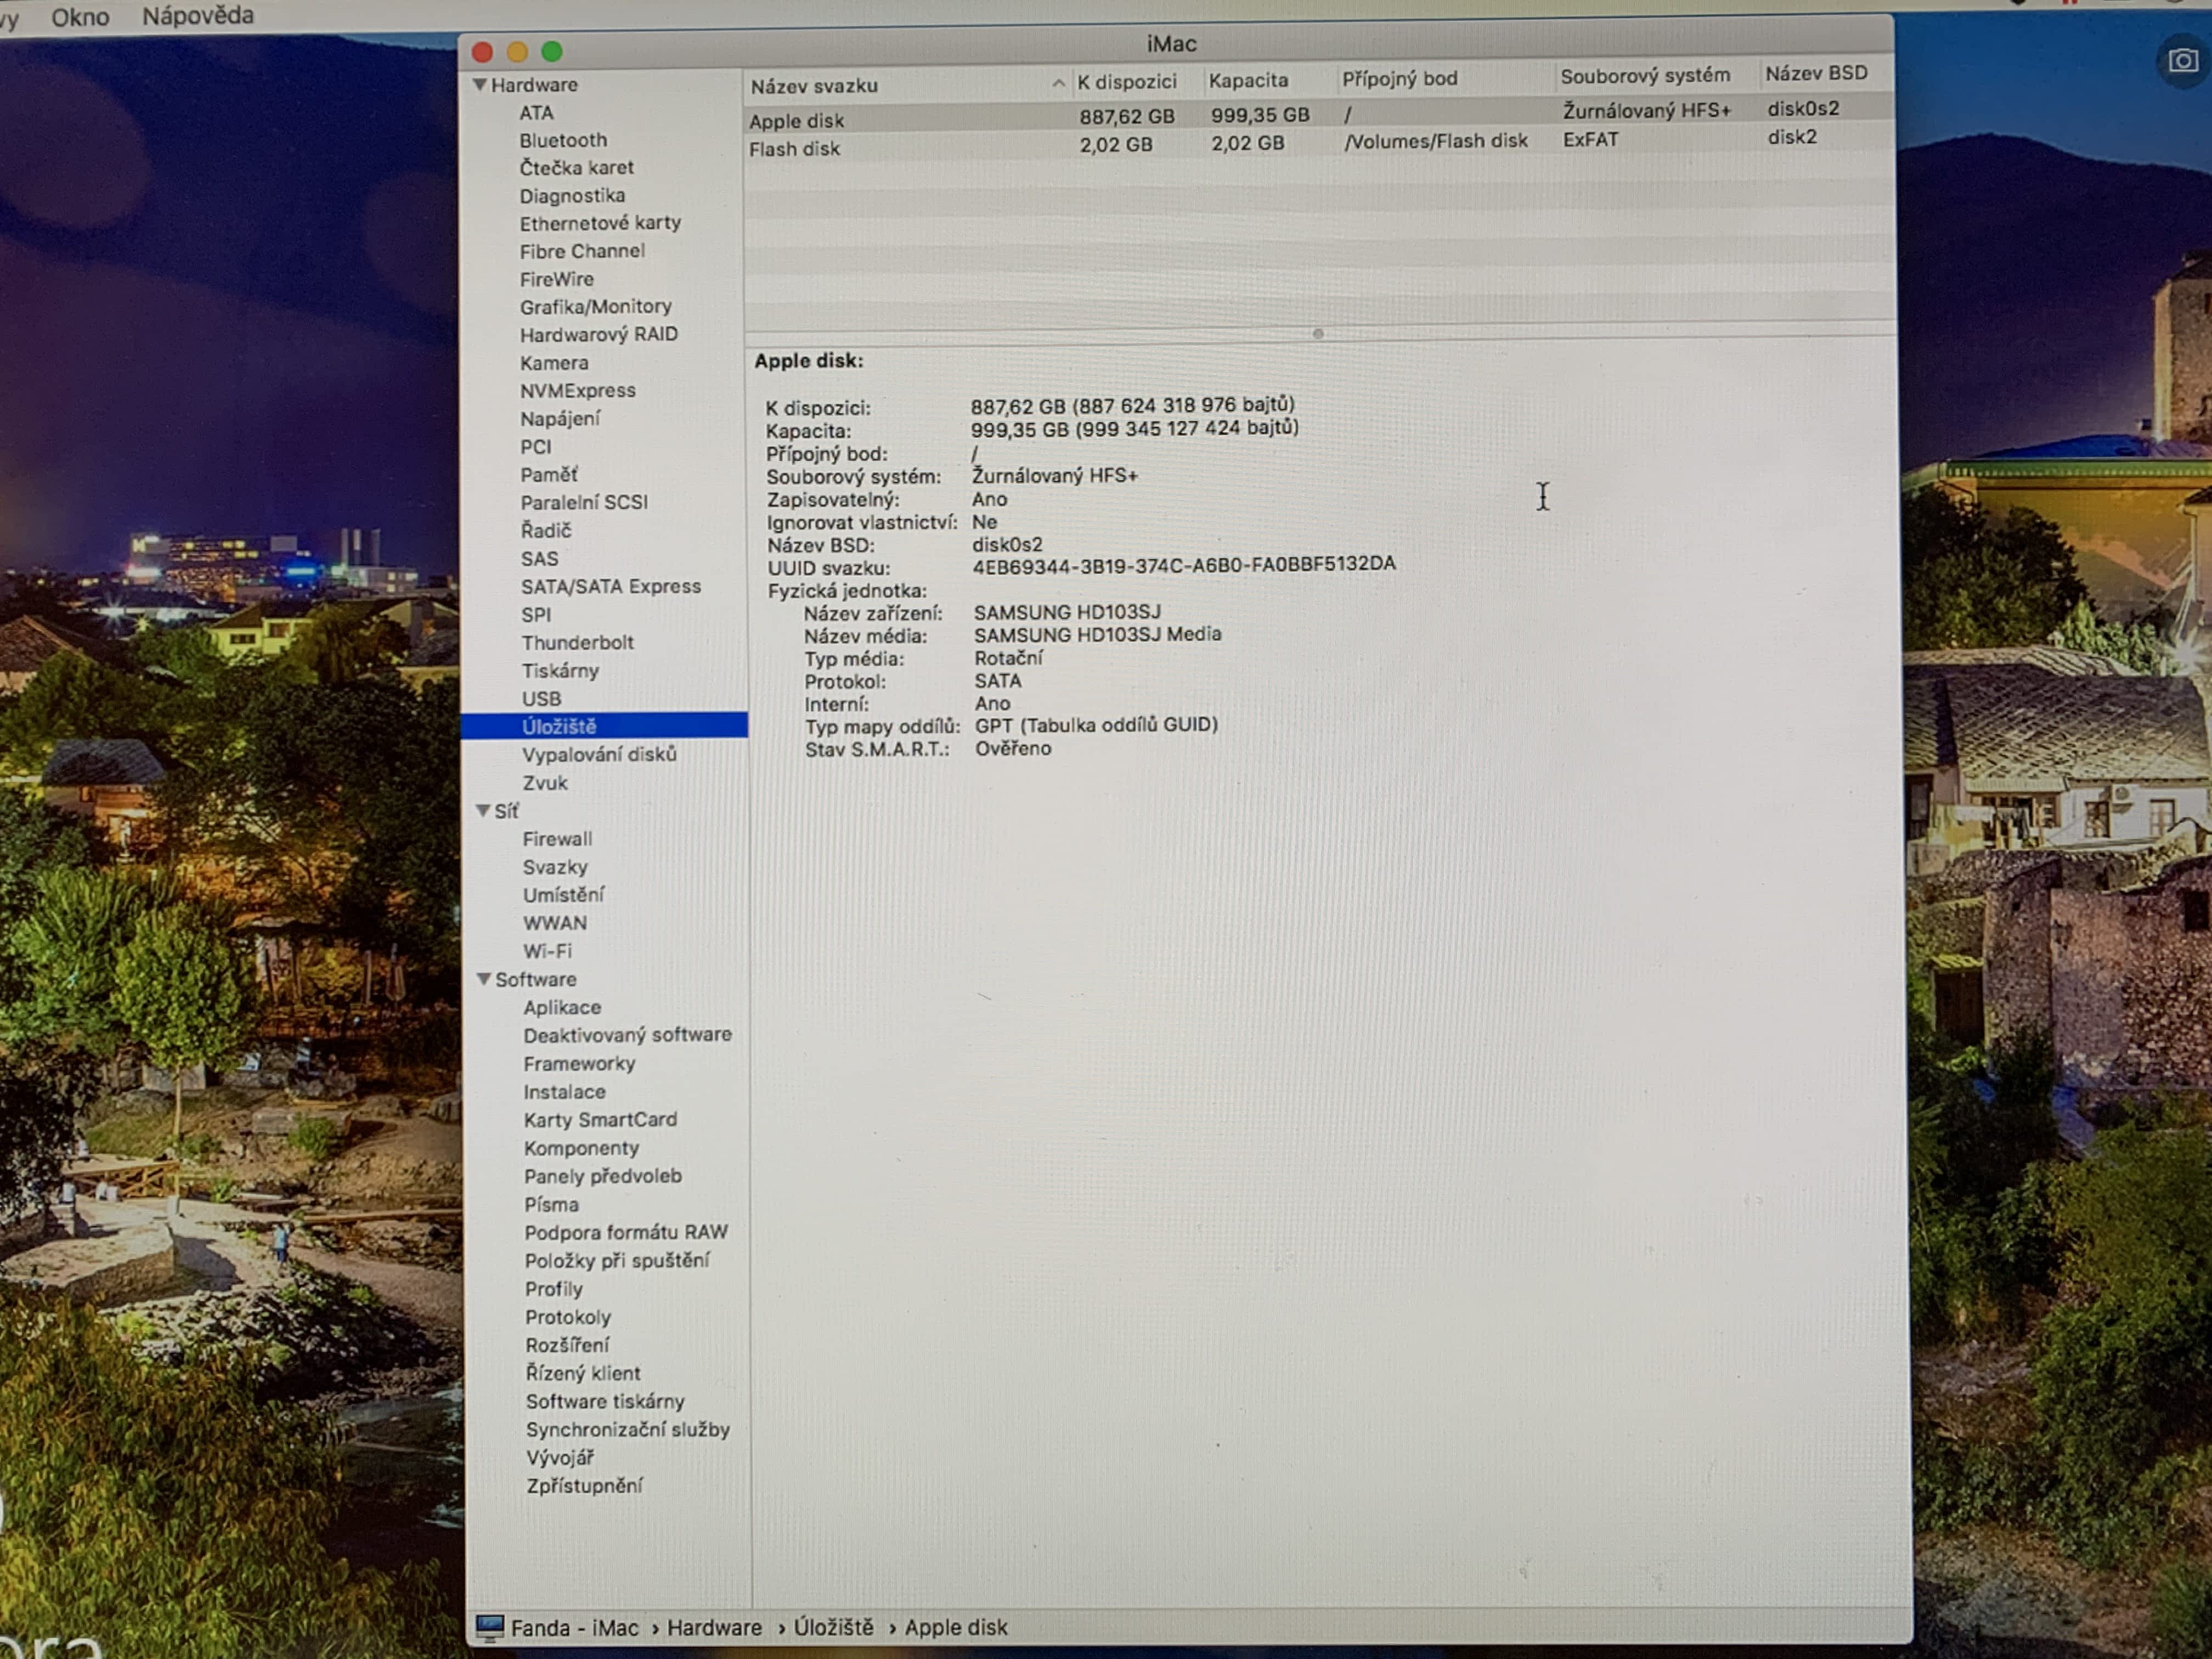Viewport: 2212px width, 1659px height.
Task: Open the Okno menu
Action: 80,17
